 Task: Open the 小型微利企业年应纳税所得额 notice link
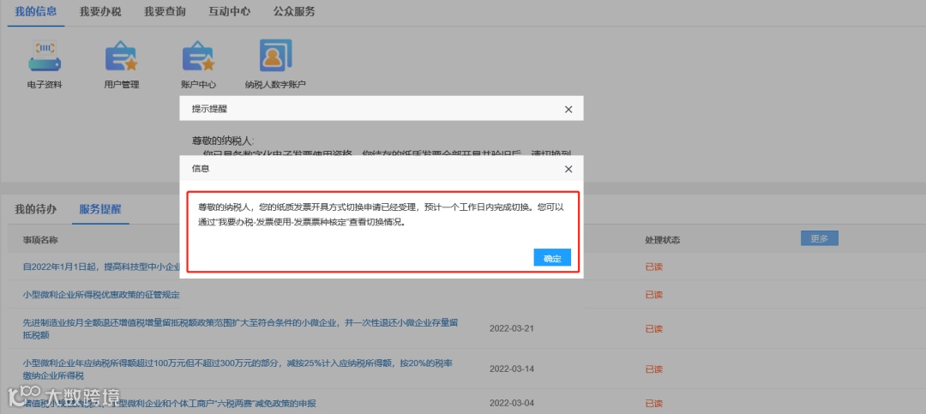tap(238, 369)
